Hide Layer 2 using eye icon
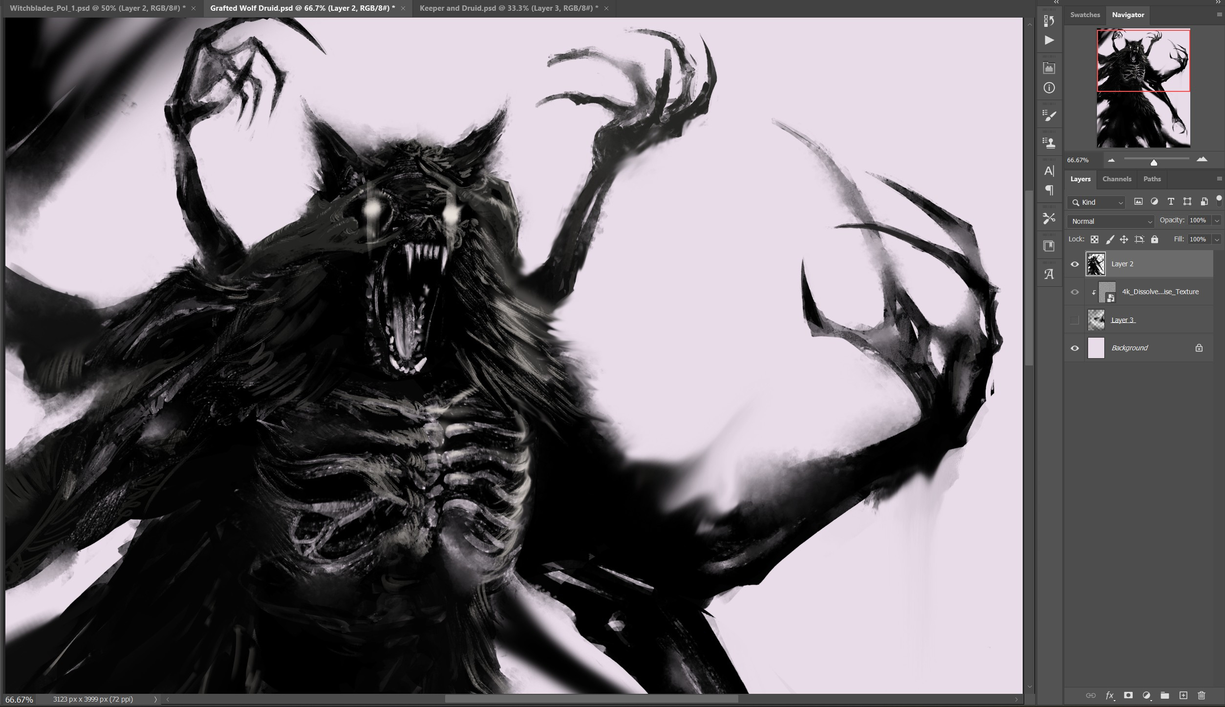Viewport: 1225px width, 707px height. [1075, 264]
